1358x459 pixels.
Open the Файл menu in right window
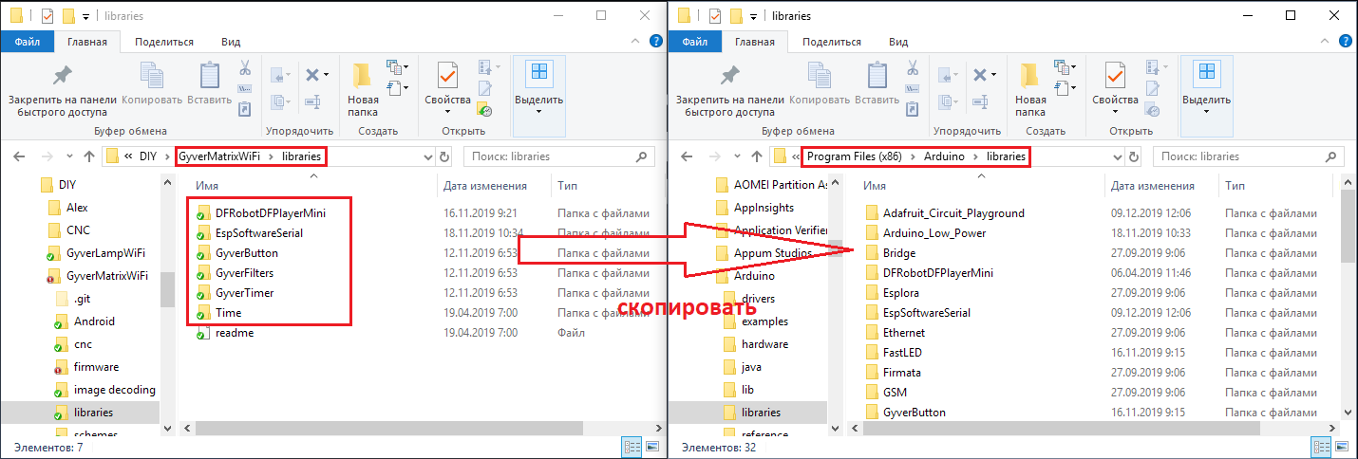[694, 42]
